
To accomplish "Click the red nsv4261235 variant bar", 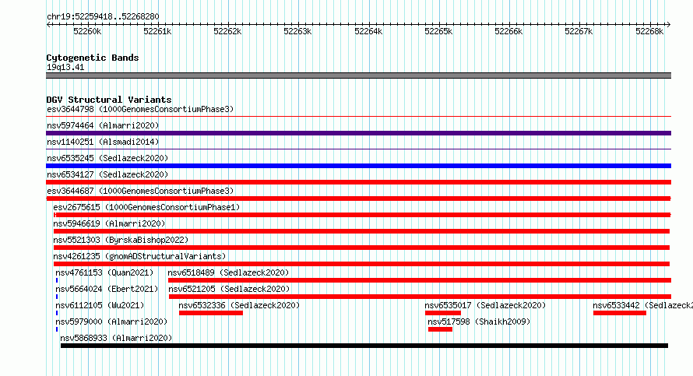I will [361, 264].
